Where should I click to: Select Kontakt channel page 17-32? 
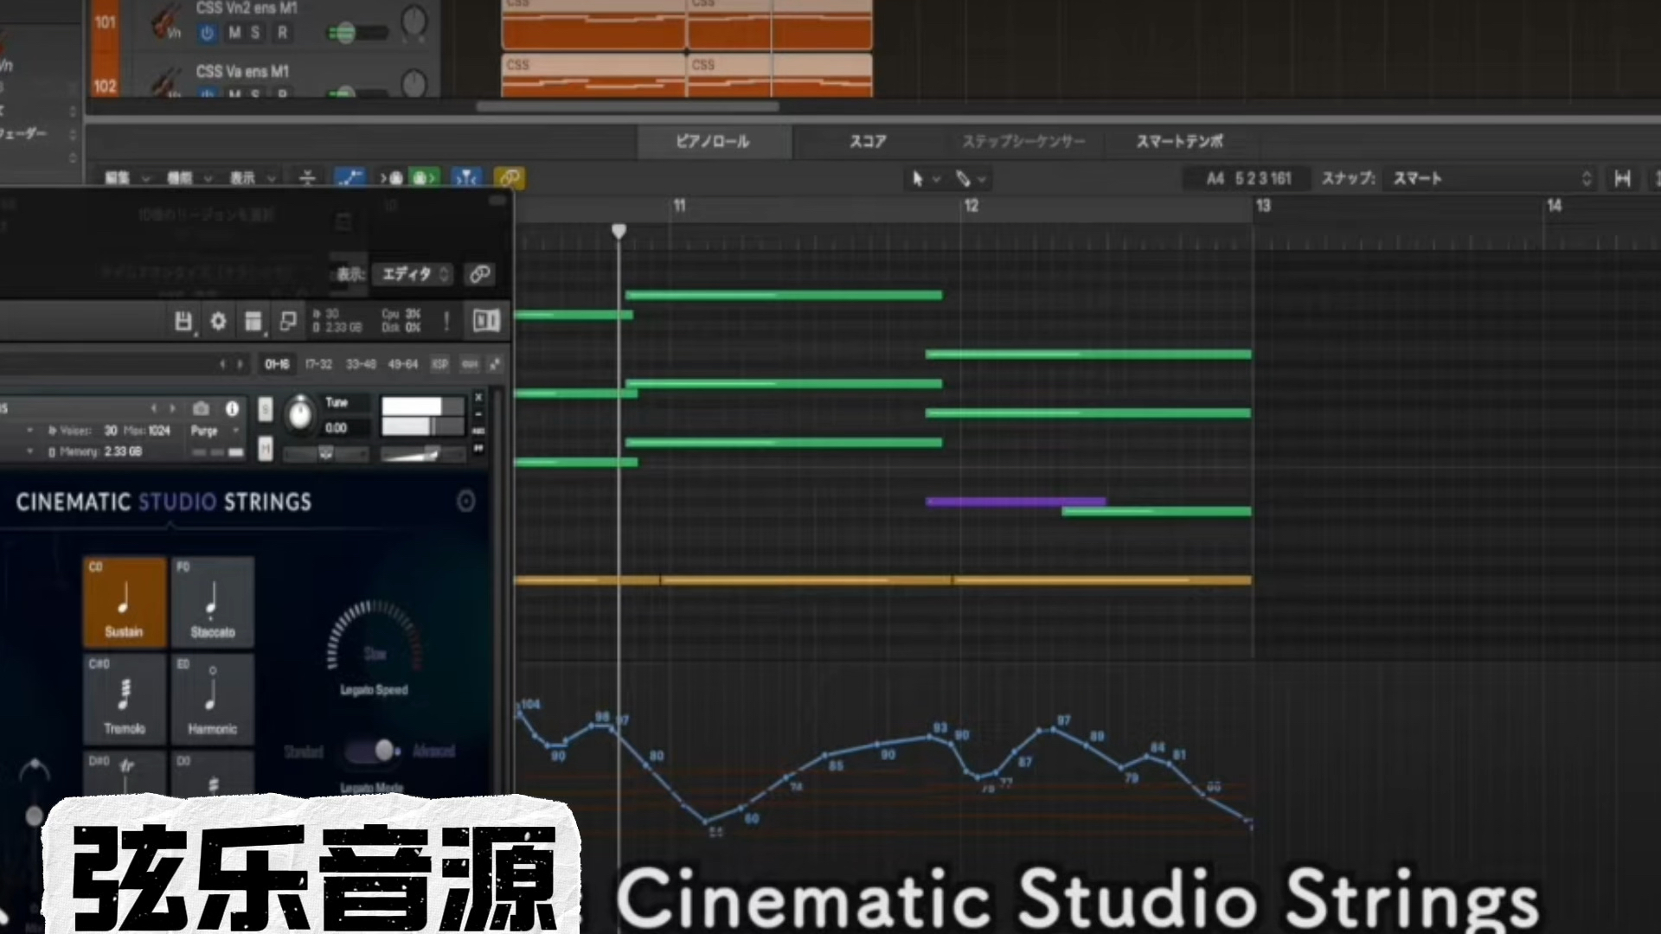click(x=318, y=364)
